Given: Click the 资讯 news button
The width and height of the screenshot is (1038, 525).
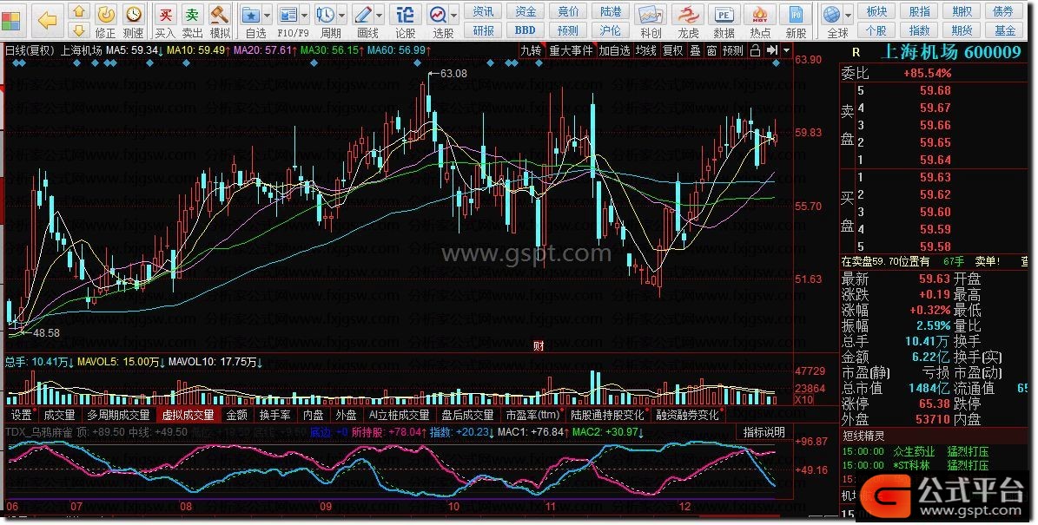Looking at the screenshot, I should tap(483, 11).
